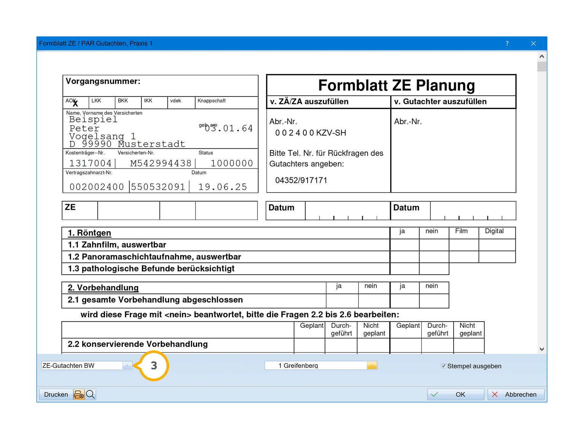Viewport: 584px width, 439px height.
Task: Click the date 19.06.25
Action: pos(223,187)
